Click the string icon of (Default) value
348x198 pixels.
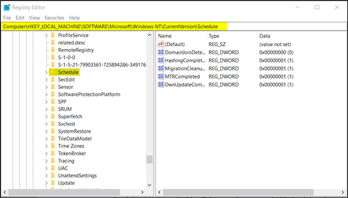[x=161, y=44]
